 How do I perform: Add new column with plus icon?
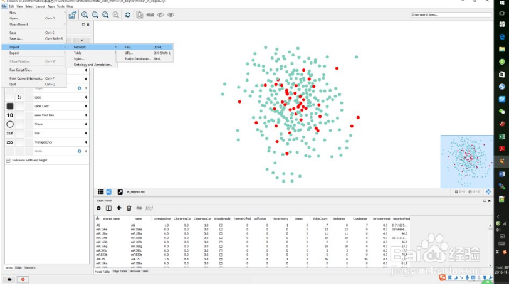tap(119, 208)
